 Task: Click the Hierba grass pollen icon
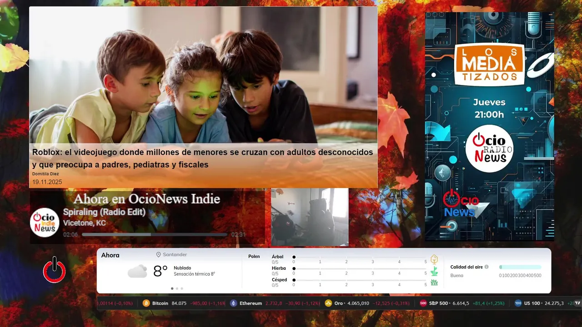pyautogui.click(x=434, y=271)
